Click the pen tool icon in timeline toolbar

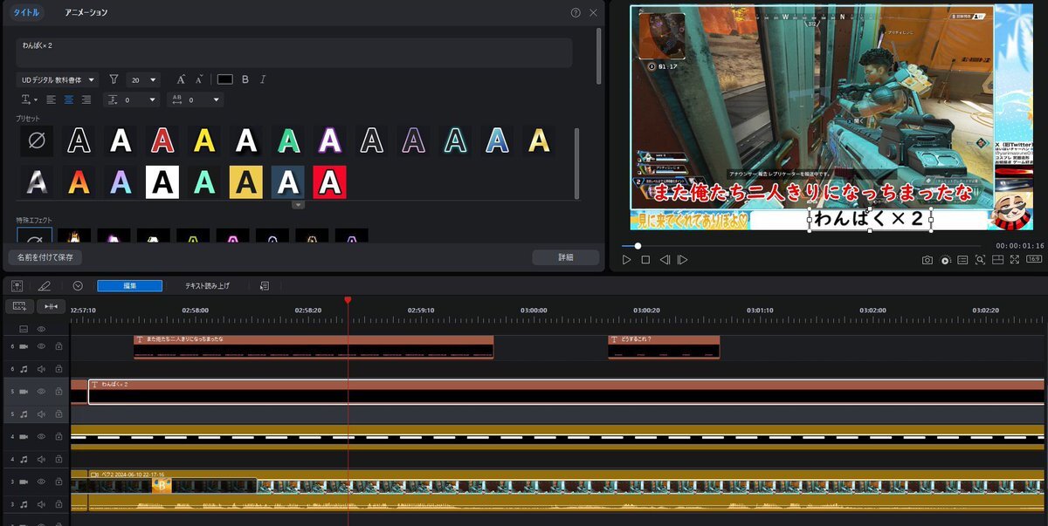click(45, 285)
